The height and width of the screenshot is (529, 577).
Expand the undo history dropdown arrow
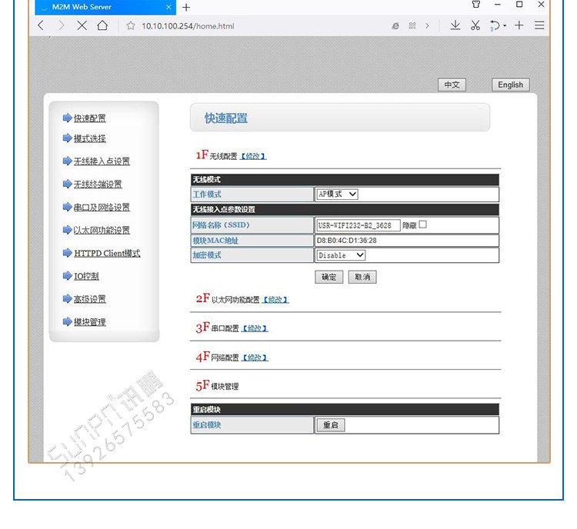click(x=505, y=26)
